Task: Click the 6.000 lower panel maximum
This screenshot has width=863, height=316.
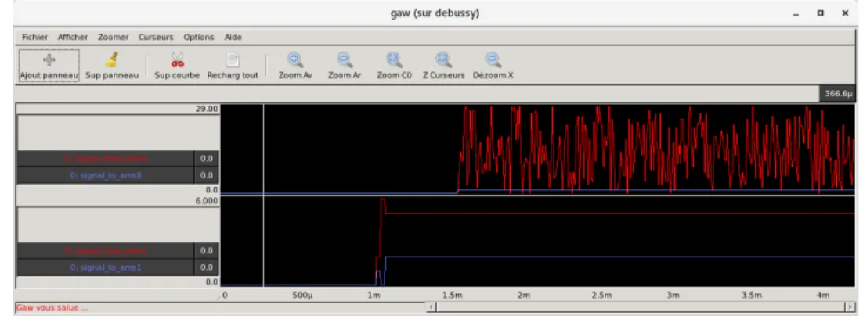Action: click(x=207, y=200)
